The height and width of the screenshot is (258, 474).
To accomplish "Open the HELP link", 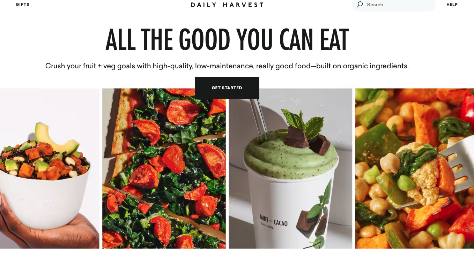I will 452,5.
